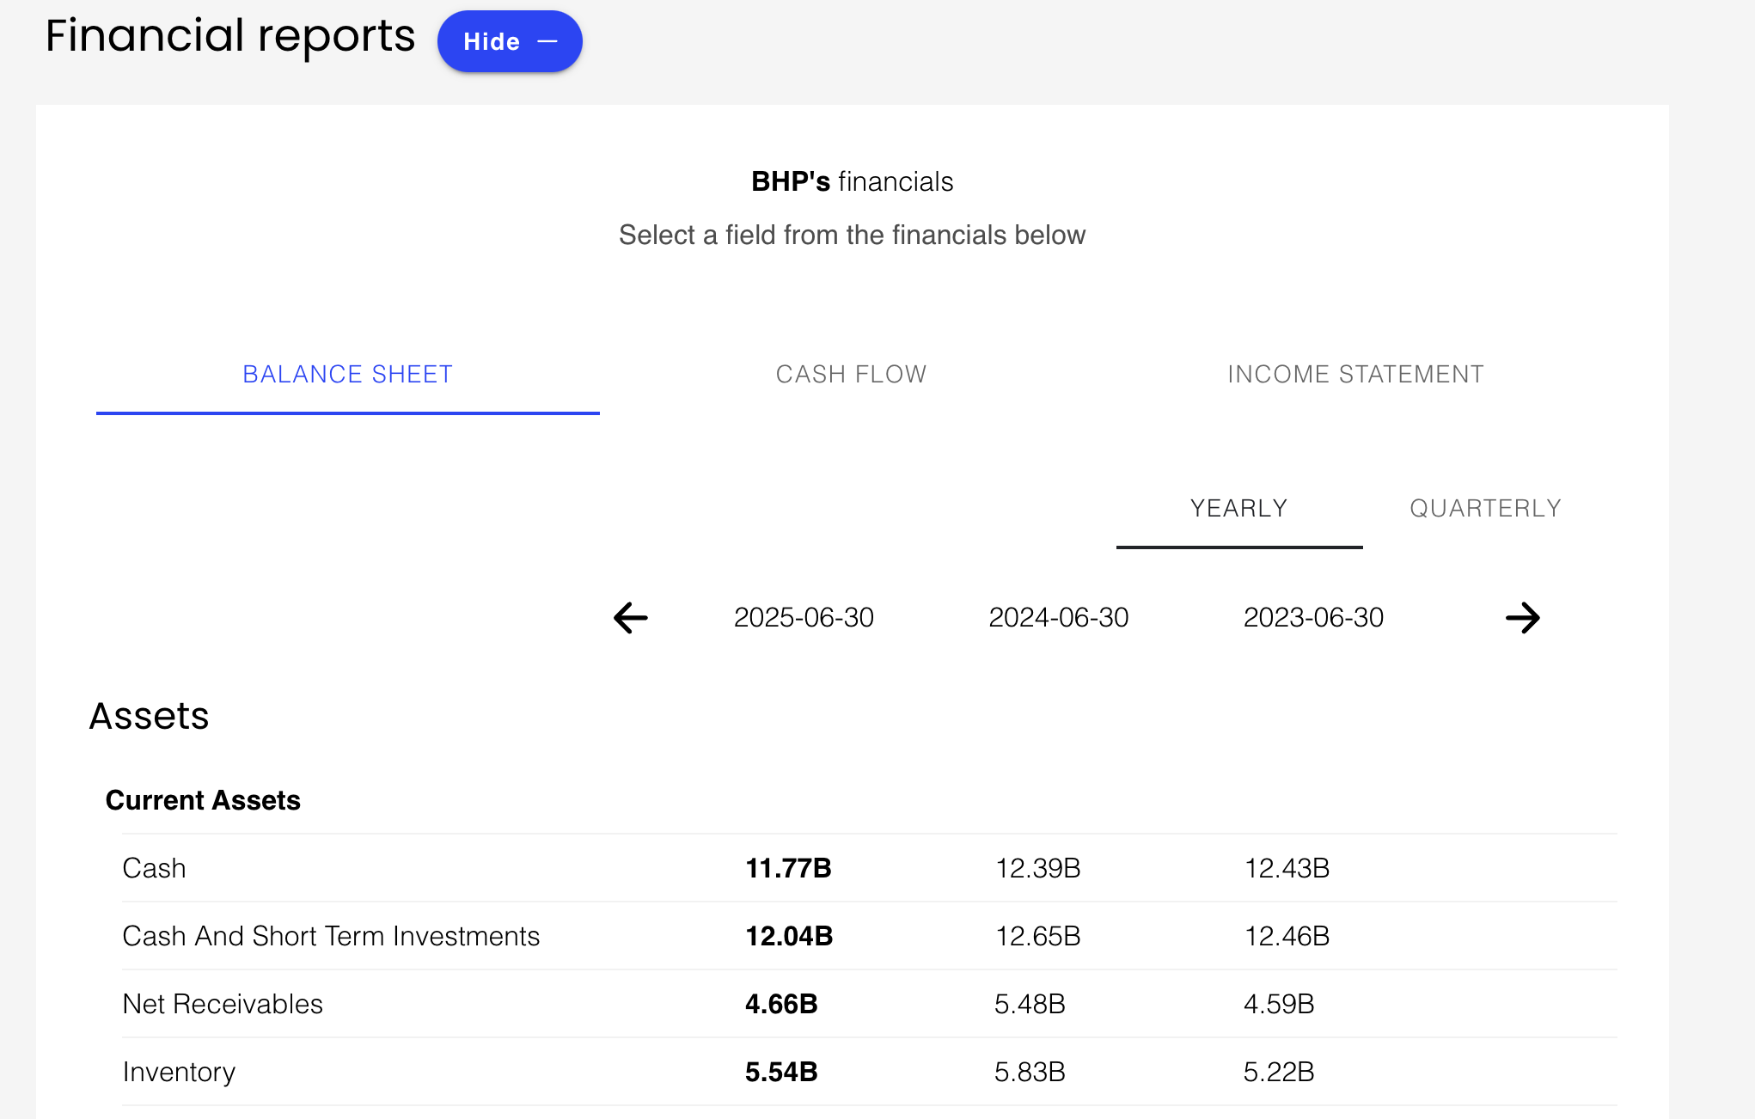The height and width of the screenshot is (1119, 1755).
Task: Select the Cash field row
Action: click(155, 868)
